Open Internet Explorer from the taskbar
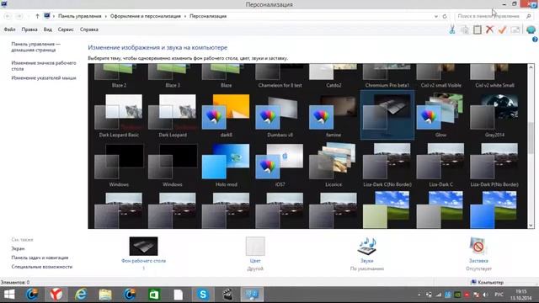539x303 pixels. (x=81, y=295)
